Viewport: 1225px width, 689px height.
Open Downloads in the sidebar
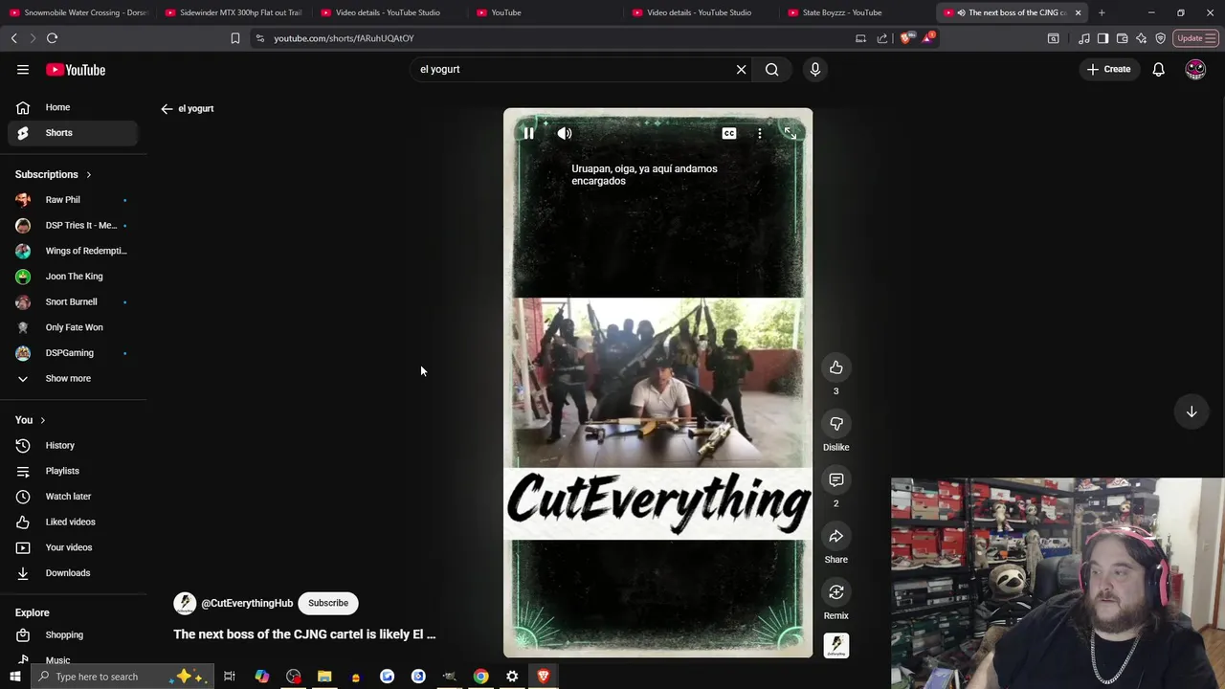pyautogui.click(x=73, y=573)
